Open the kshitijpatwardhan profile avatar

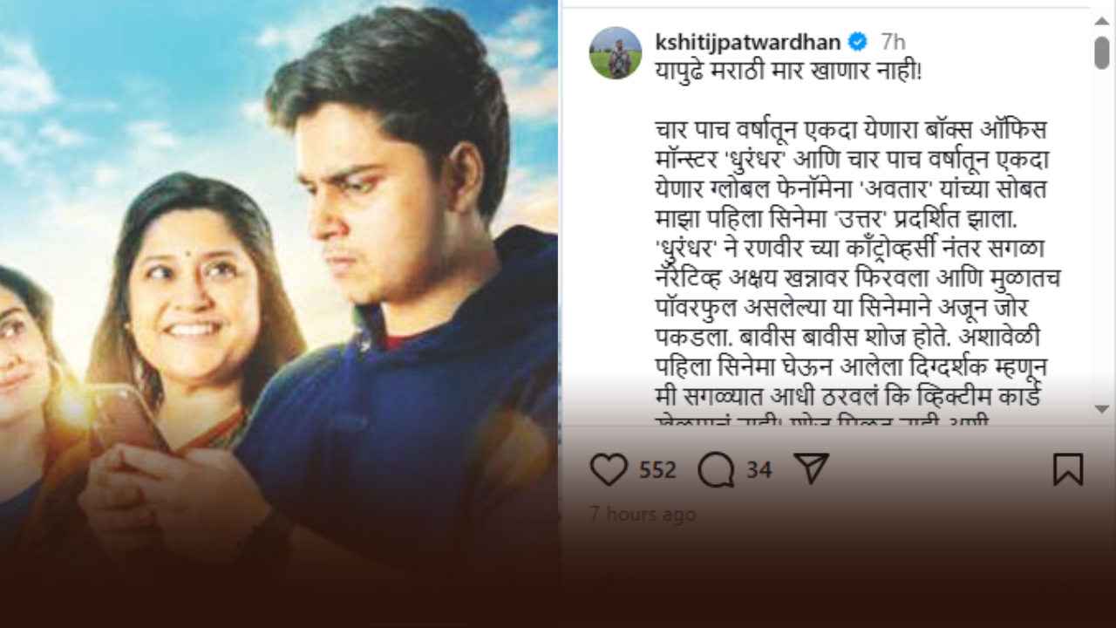click(616, 53)
